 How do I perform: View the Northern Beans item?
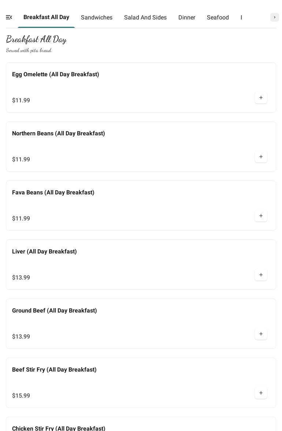pyautogui.click(x=59, y=134)
